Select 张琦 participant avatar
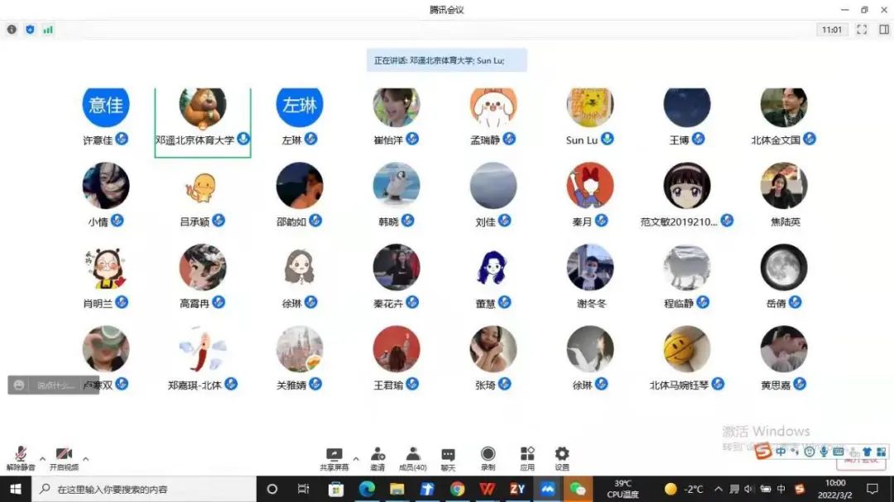The height and width of the screenshot is (502, 894). 493,349
